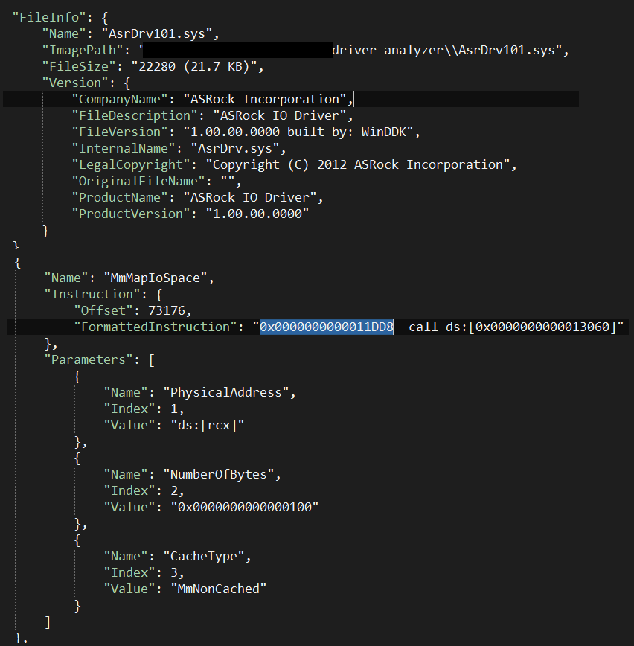Click the "ds:[rcx]" value
634x646 pixels.
pyautogui.click(x=207, y=425)
